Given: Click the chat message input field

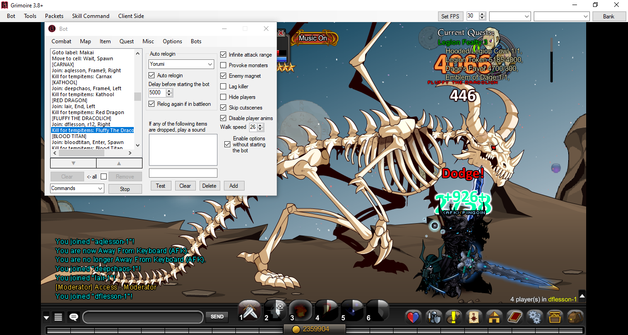Looking at the screenshot, I should [143, 317].
